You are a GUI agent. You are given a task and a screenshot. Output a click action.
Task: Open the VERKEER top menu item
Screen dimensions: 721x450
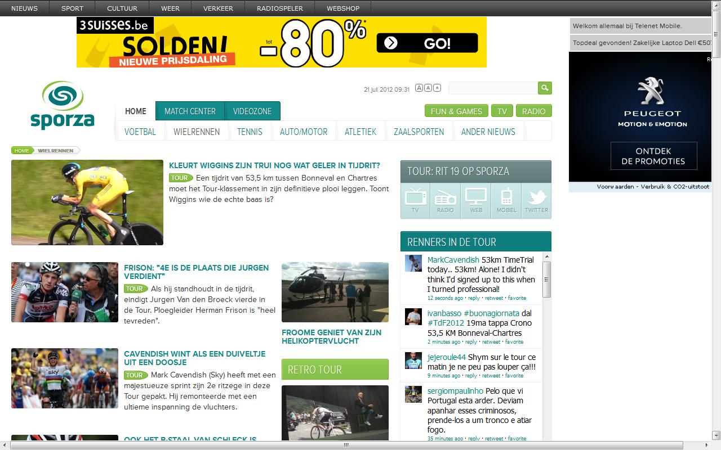218,8
